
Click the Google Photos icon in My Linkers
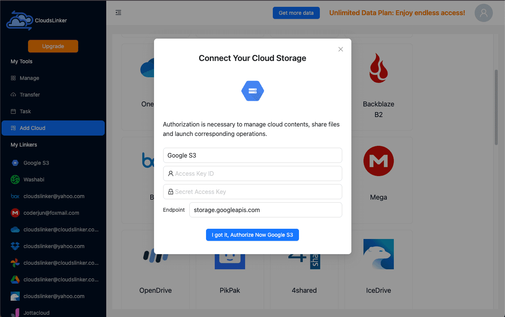tap(15, 263)
